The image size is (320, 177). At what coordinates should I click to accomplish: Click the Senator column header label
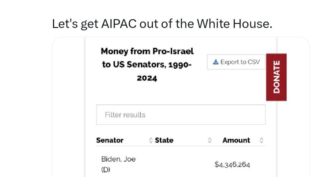[110, 140]
